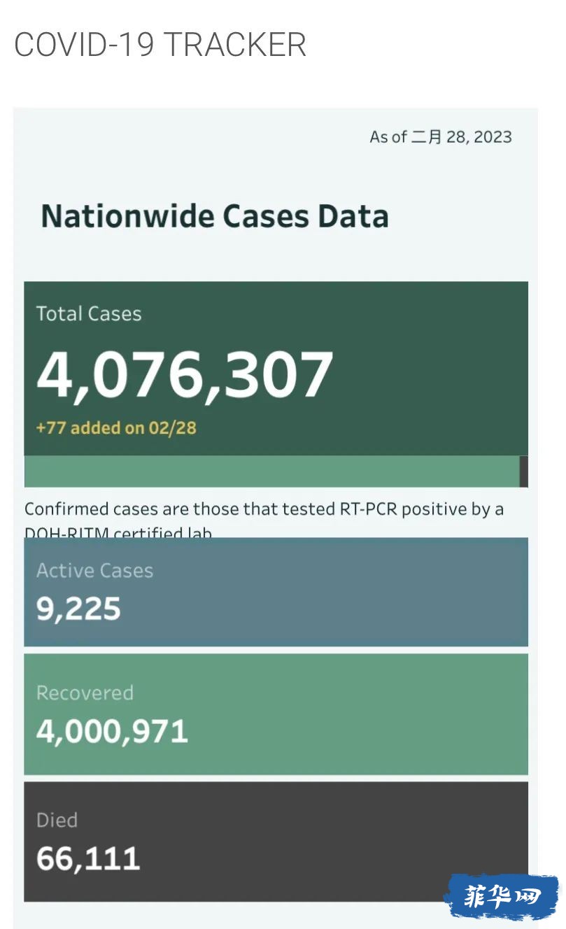The image size is (566, 929).
Task: Click the Active Cases label
Action: point(94,570)
